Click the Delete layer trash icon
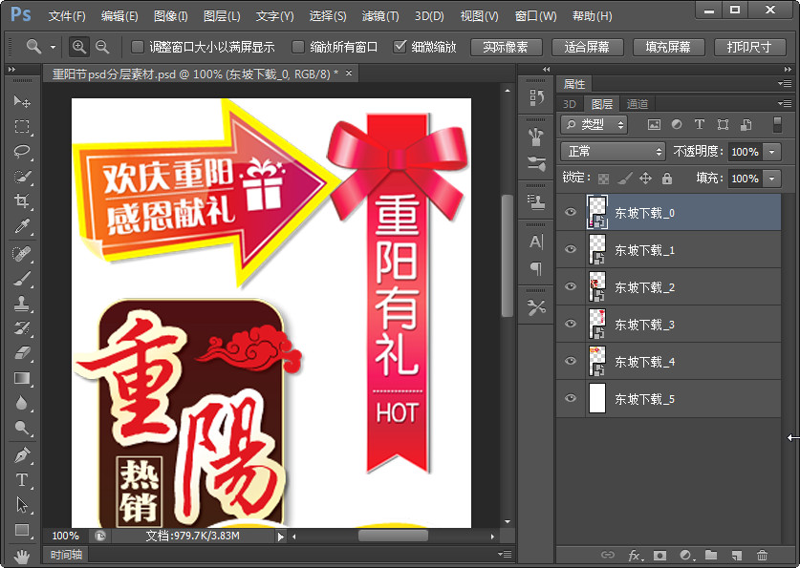 point(762,555)
